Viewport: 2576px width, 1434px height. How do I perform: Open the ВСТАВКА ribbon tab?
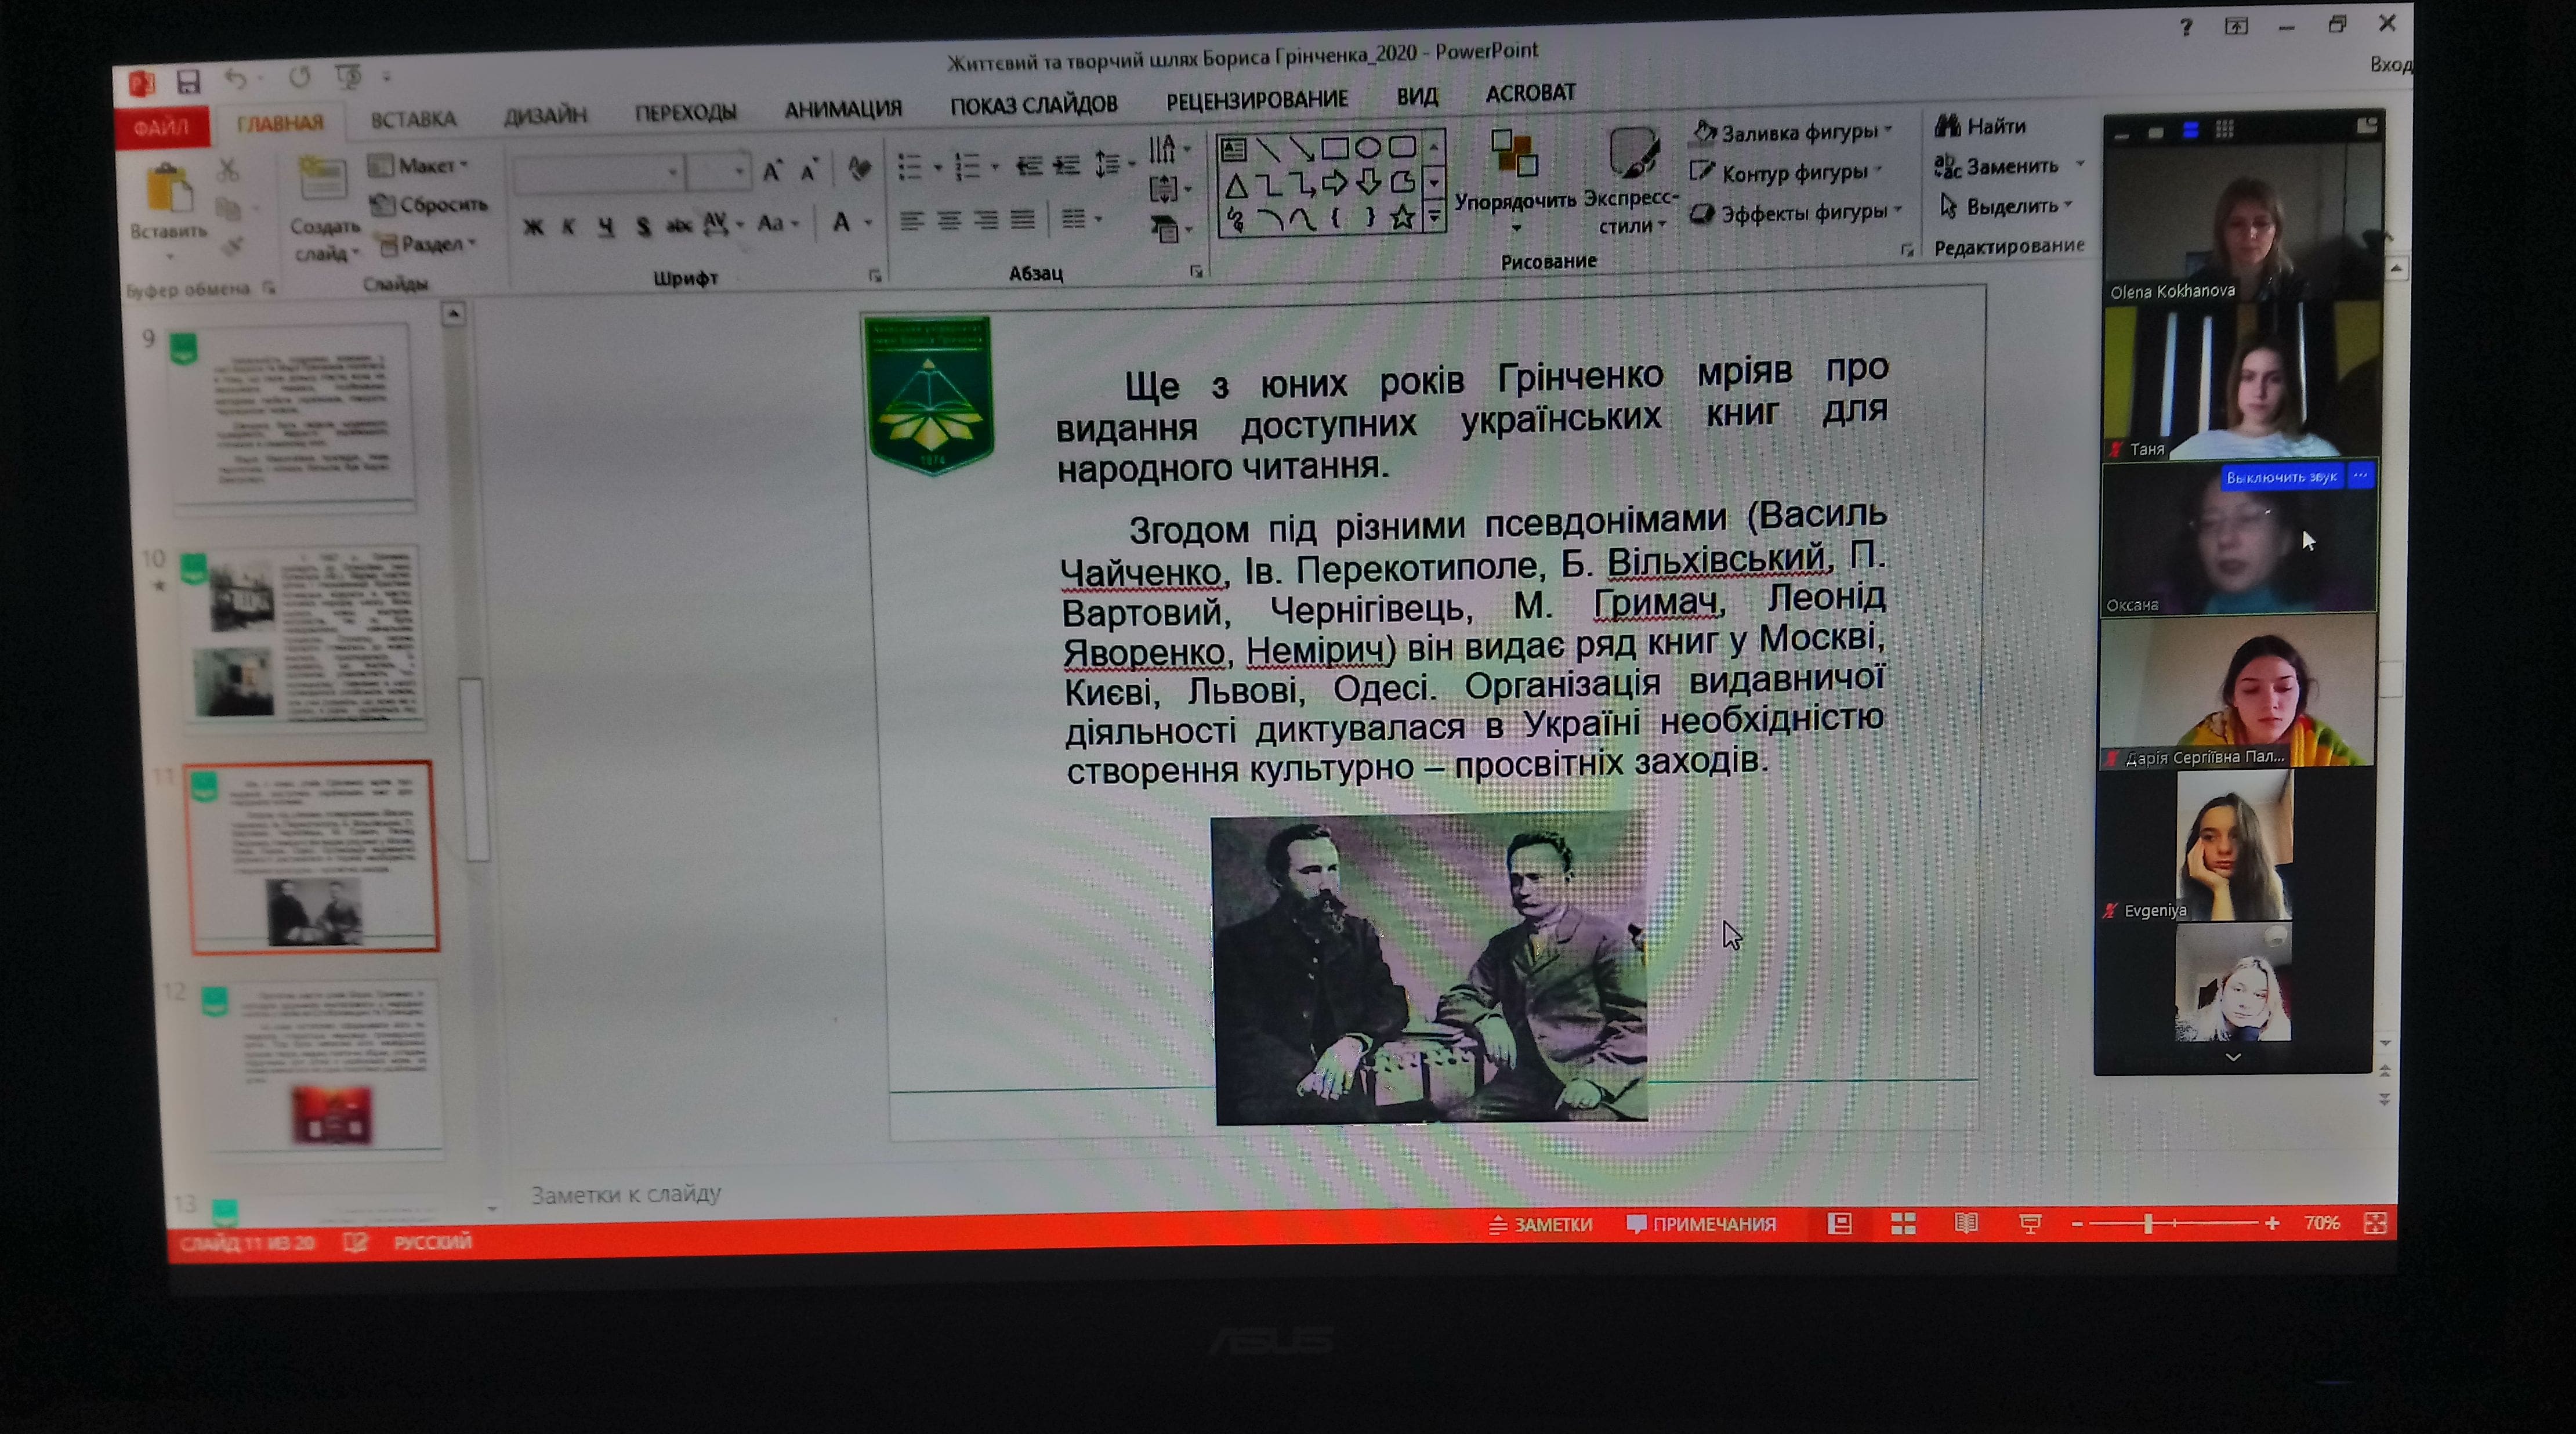click(x=413, y=119)
